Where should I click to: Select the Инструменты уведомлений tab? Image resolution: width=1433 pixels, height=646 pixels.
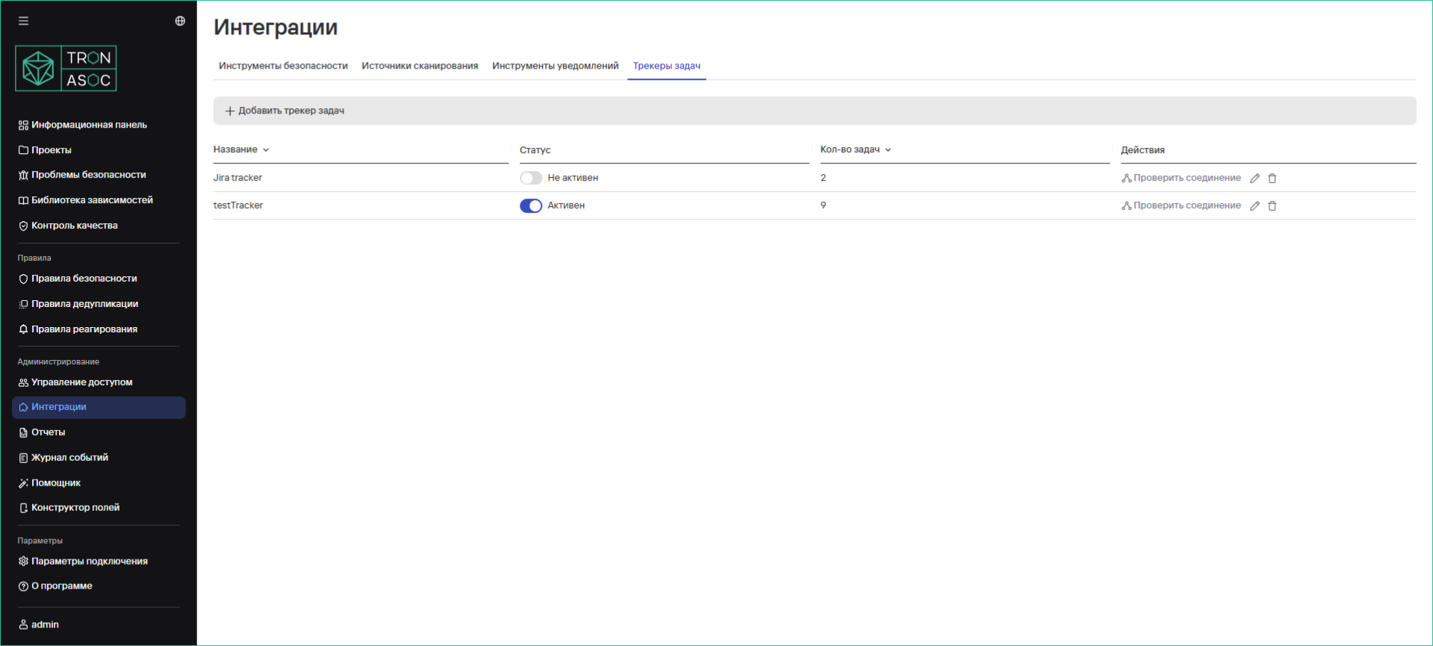555,66
